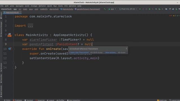180x101 pixels.
Task: Open the app run configuration dropdown
Action: click(x=112, y=9)
